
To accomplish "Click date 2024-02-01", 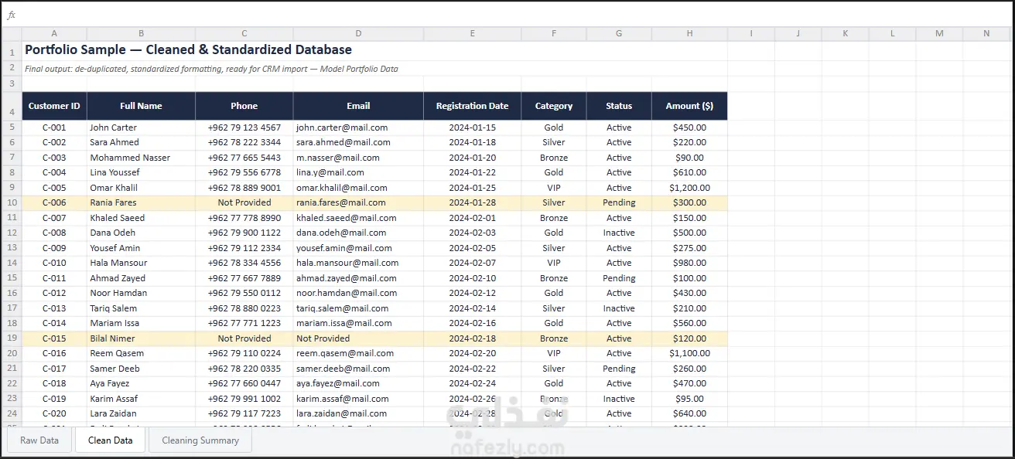I will click(472, 218).
